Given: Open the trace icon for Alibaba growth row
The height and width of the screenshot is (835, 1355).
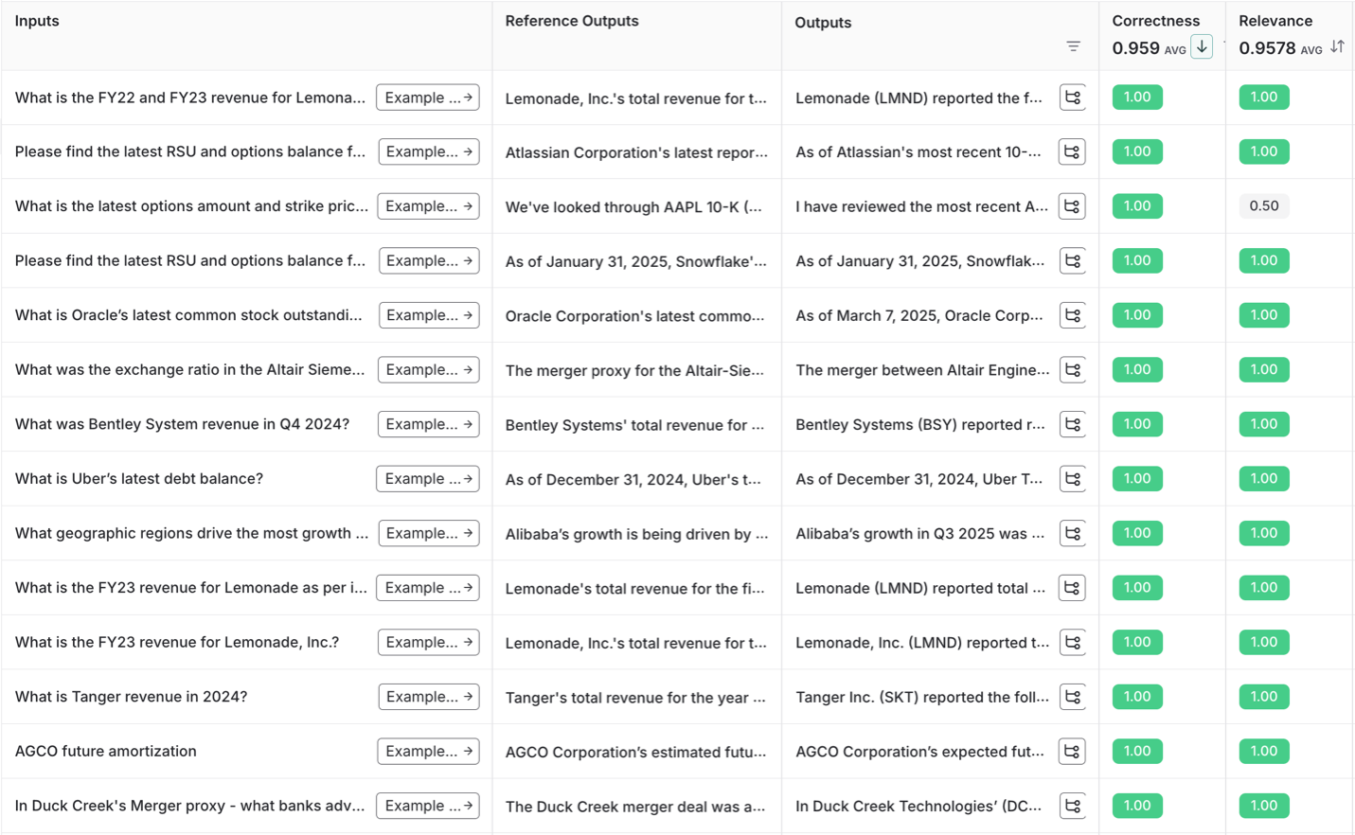Looking at the screenshot, I should (1073, 534).
